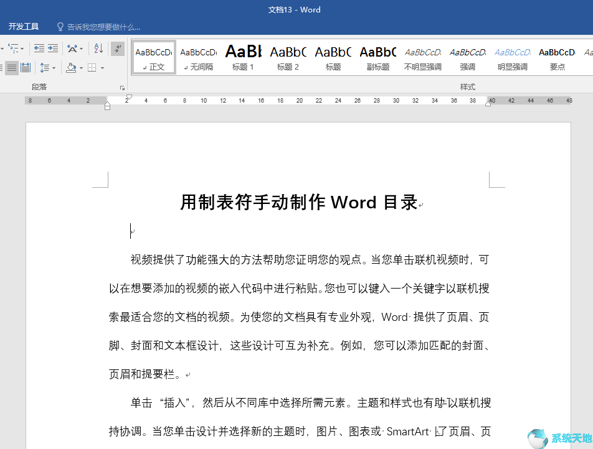Screen dimensions: 593x449
Task: Click the Line and Paragraph Spacing icon
Action: tap(44, 68)
